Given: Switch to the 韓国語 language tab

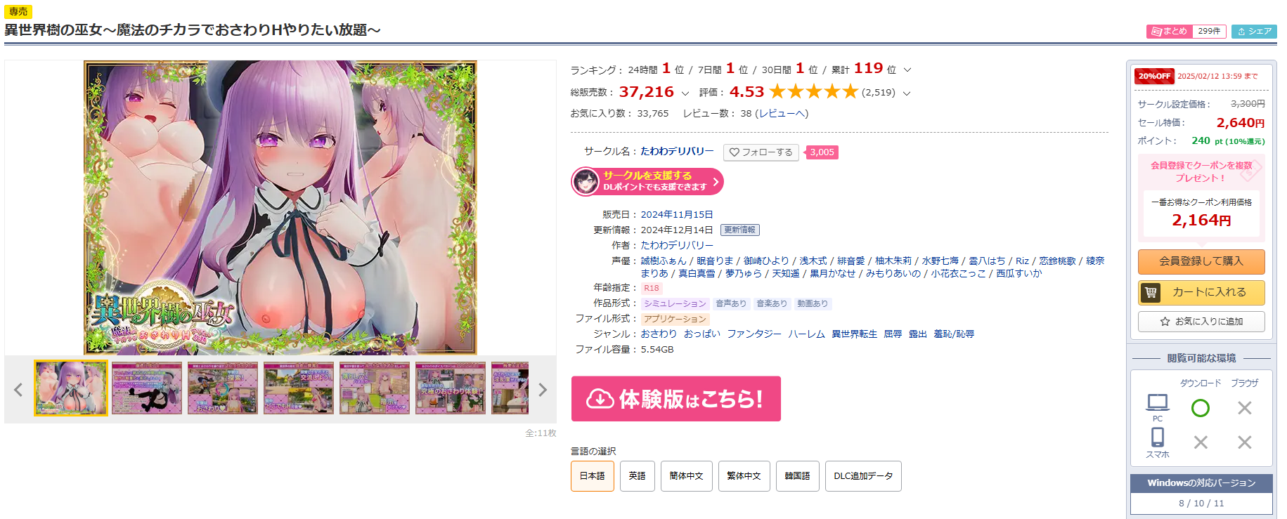Looking at the screenshot, I should click(x=798, y=476).
